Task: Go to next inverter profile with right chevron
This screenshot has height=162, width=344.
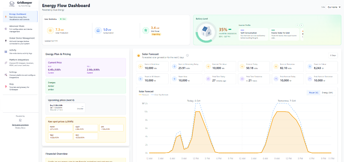Action: 302,25
